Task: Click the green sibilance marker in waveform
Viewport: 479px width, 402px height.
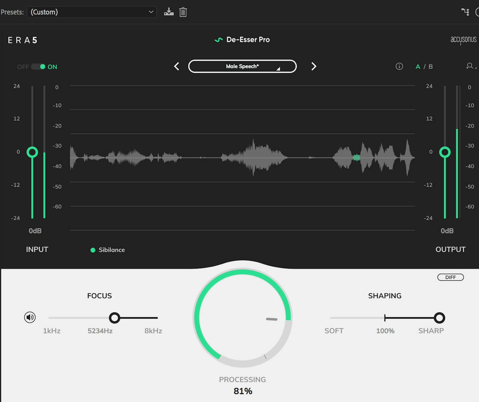Action: (357, 158)
